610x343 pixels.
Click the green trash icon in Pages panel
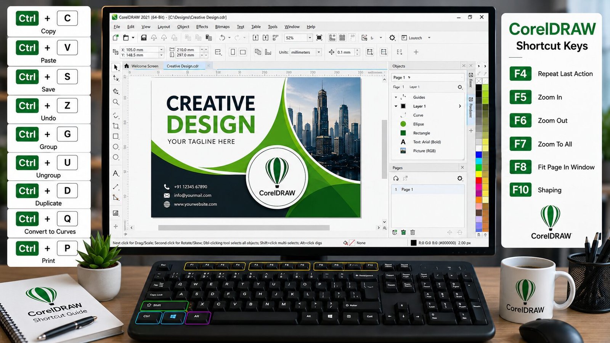point(403,232)
